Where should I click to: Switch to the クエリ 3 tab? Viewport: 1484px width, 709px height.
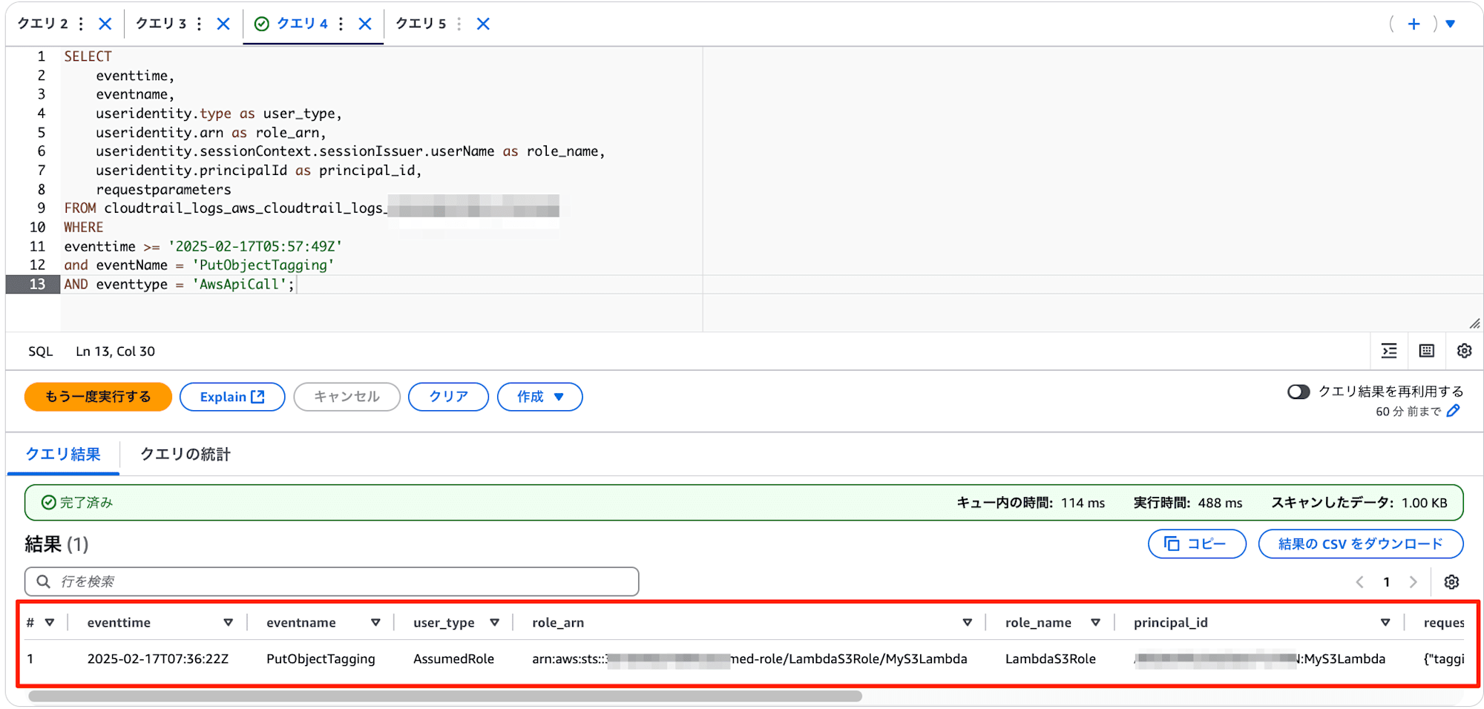[x=160, y=24]
